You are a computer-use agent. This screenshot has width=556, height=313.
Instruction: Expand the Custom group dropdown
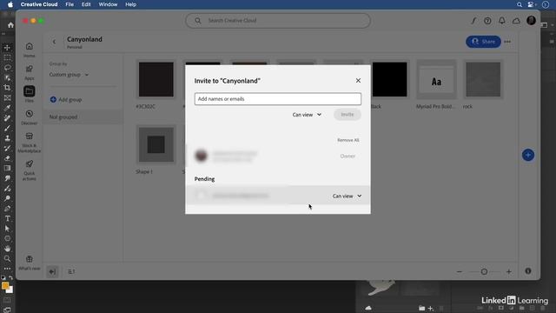[69, 75]
